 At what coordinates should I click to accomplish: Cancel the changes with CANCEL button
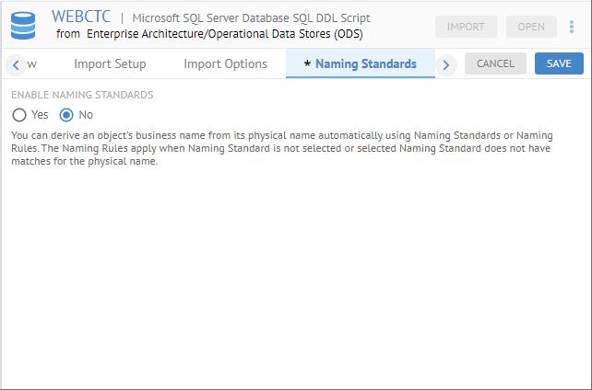tap(495, 63)
